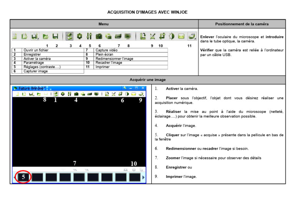The height and width of the screenshot is (209, 295).
Task: Click the 'Recadrer l'image' table cell
Action: click(x=131, y=63)
